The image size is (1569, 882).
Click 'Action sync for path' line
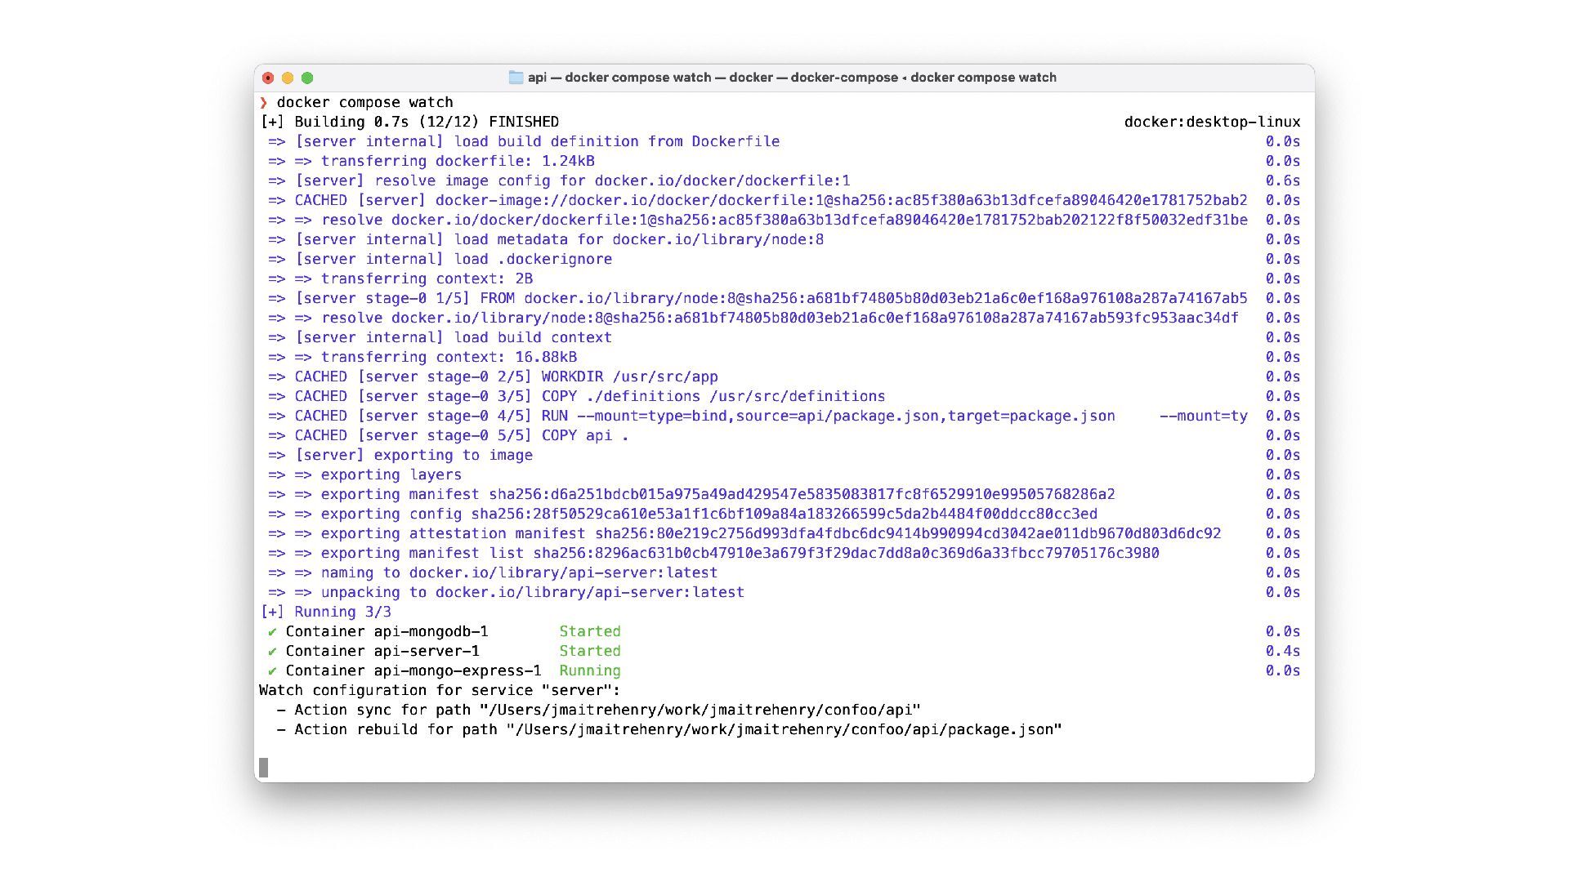tap(599, 710)
